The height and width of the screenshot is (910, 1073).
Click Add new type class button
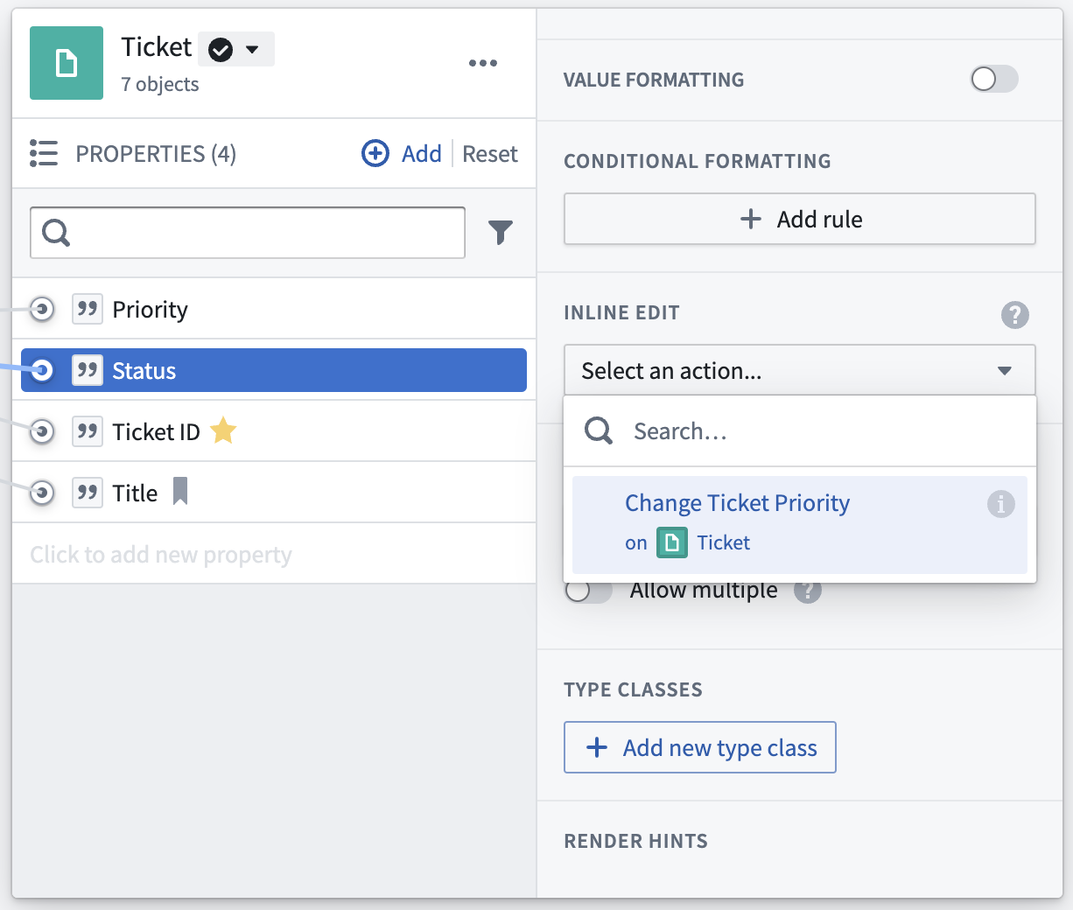pyautogui.click(x=700, y=747)
